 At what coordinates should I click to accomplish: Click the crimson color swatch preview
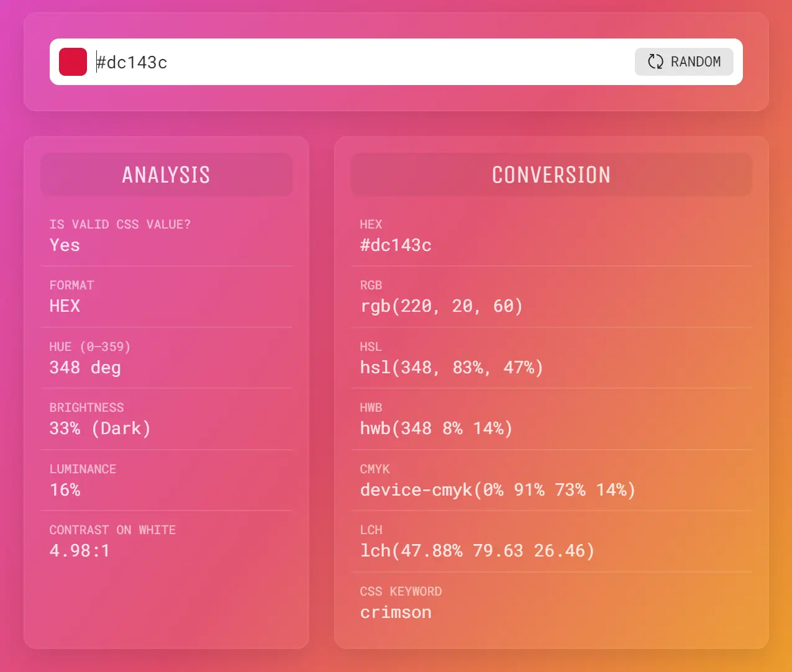(73, 62)
